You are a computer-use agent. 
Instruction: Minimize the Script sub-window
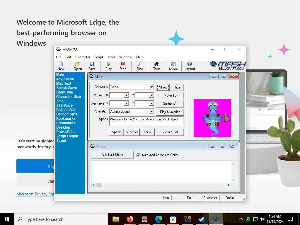(x=212, y=146)
